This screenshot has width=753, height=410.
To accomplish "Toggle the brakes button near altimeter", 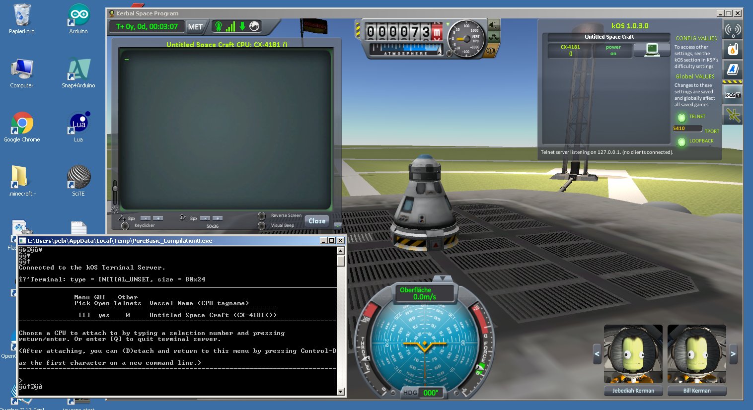I will coord(491,50).
